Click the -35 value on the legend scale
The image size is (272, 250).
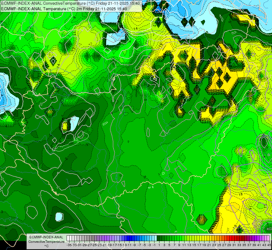[69, 245]
